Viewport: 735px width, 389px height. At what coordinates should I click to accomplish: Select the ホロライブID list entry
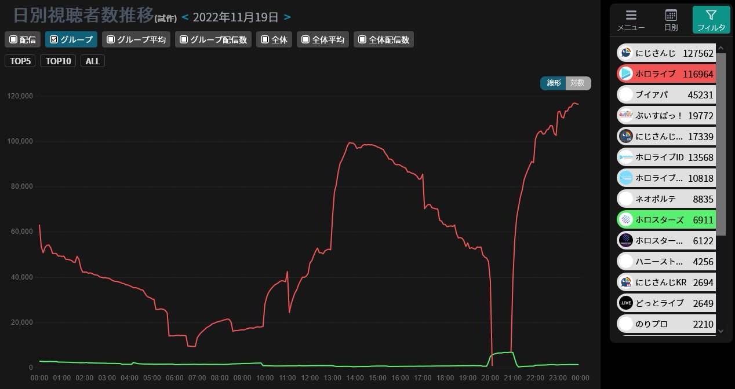[x=666, y=157]
